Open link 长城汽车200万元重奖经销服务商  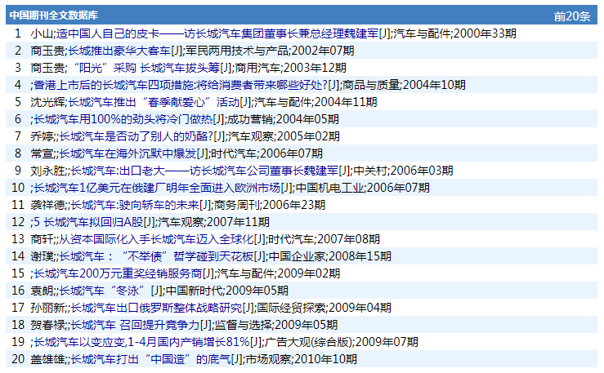click(118, 273)
